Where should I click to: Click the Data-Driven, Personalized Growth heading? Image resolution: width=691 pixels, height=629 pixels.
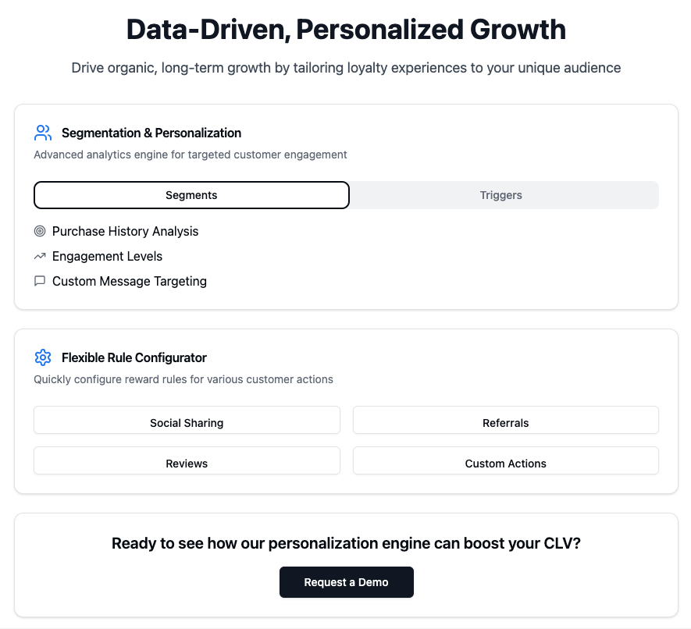pos(346,30)
